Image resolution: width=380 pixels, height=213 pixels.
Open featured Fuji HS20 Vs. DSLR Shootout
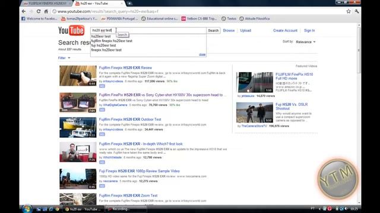point(292,106)
